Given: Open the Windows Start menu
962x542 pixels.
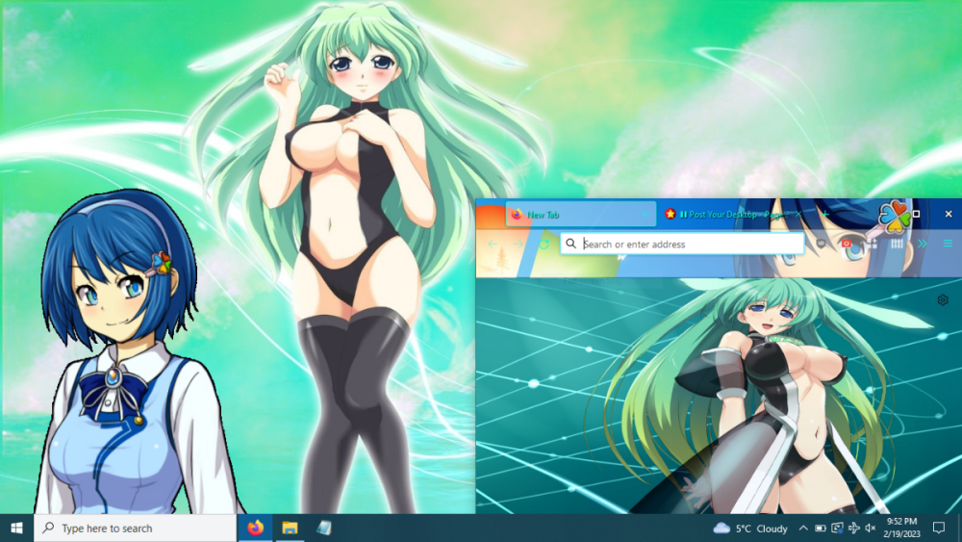Looking at the screenshot, I should (x=16, y=528).
